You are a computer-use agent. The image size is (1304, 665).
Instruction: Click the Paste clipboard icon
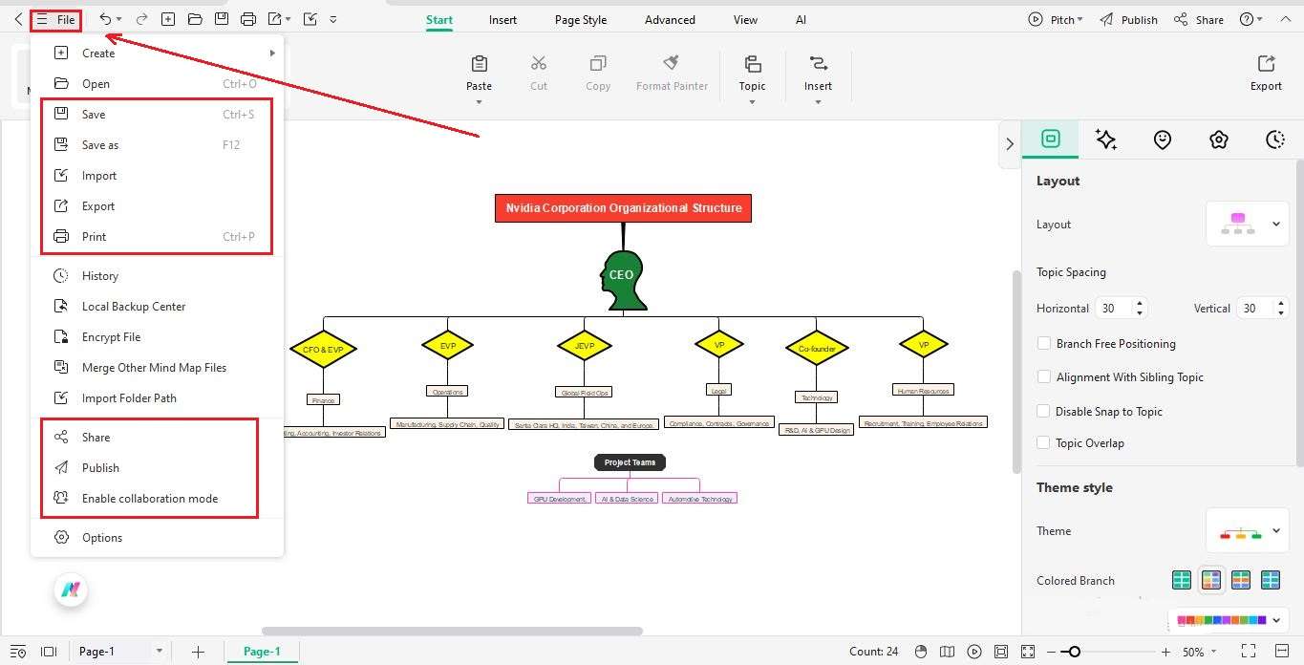click(480, 64)
